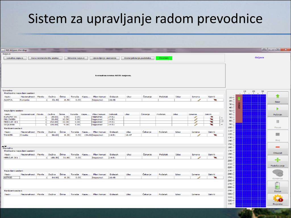This screenshot has height=218, width=291.
Task: Hide the ASTRID announcement row
Action: click(x=215, y=178)
